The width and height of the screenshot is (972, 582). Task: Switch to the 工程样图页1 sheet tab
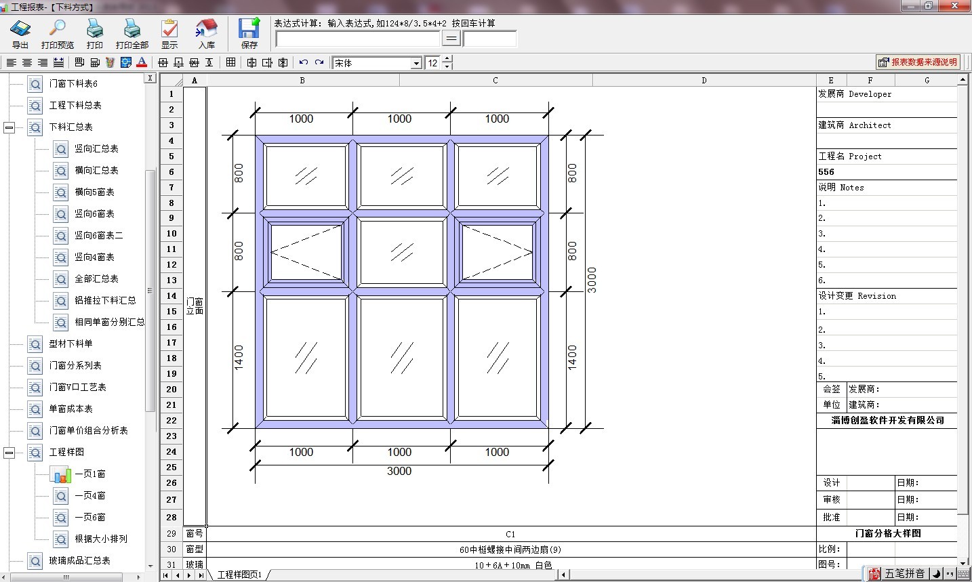point(239,575)
